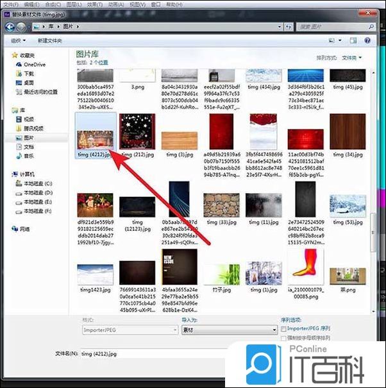Click the scrollbar up arrow

pyautogui.click(x=373, y=72)
